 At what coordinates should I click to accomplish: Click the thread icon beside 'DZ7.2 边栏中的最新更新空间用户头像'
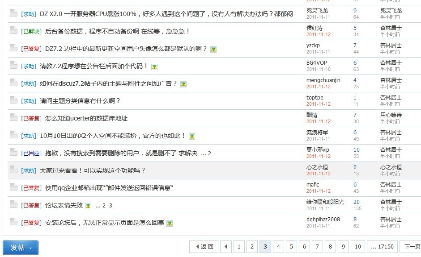13,48
